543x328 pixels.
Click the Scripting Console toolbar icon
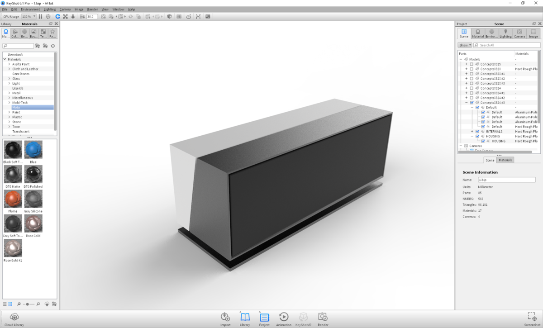coord(208,16)
